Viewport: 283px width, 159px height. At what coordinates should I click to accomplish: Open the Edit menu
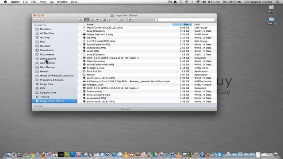click(x=34, y=2)
